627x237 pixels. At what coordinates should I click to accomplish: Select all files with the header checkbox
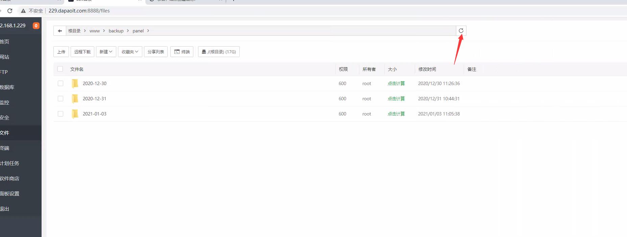coord(60,69)
